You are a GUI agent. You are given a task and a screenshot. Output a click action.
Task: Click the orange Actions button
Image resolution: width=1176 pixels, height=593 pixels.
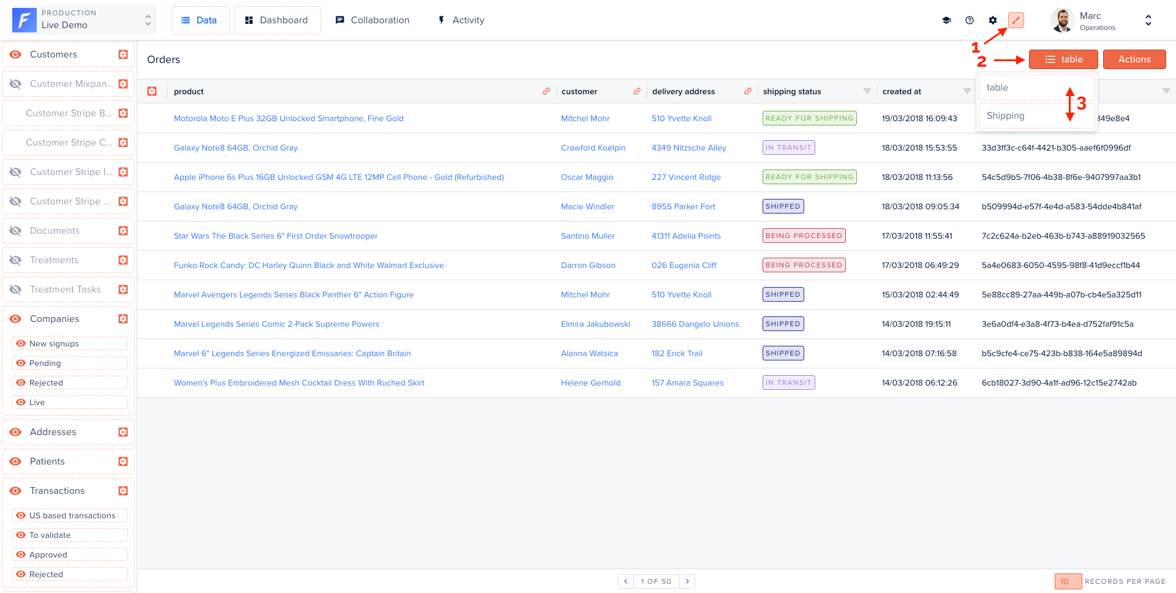click(1134, 59)
